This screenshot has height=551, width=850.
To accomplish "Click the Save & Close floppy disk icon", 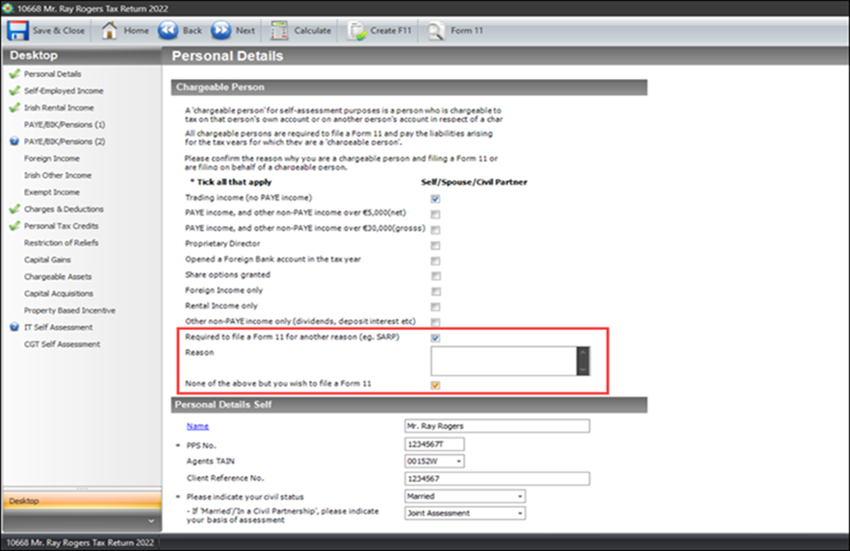I will coord(18,30).
